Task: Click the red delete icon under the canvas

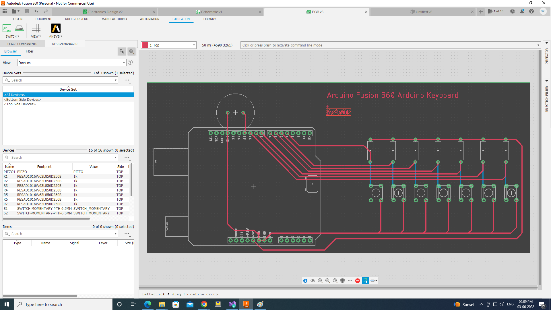Action: coord(358,281)
